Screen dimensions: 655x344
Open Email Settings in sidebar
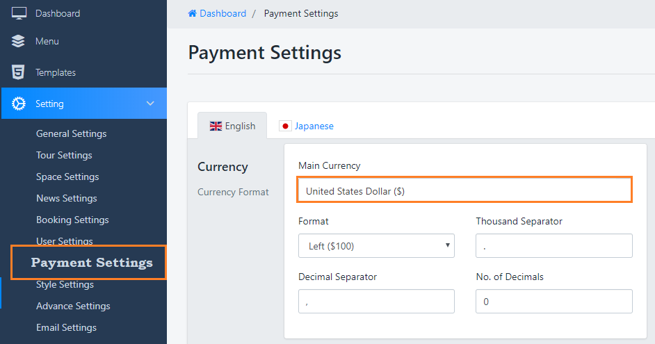pos(66,327)
